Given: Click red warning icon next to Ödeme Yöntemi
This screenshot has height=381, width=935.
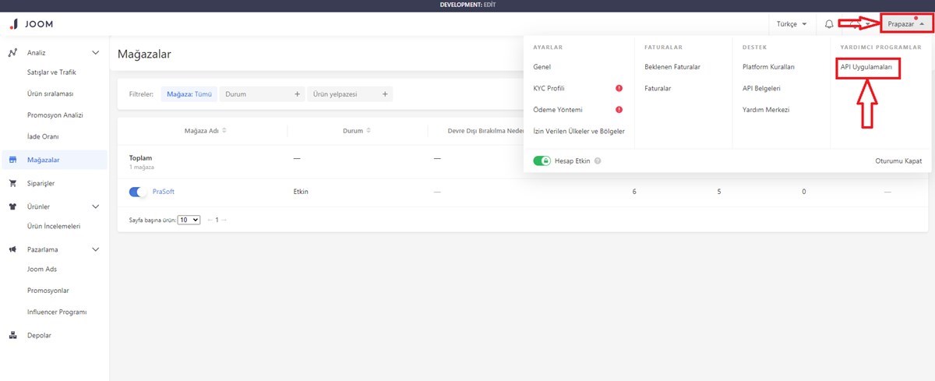Looking at the screenshot, I should [619, 110].
